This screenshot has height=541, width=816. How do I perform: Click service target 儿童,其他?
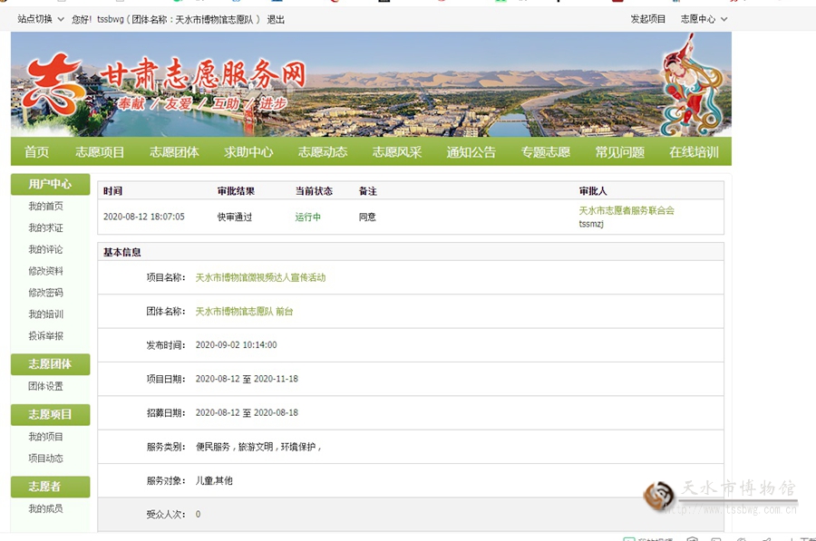coord(214,480)
